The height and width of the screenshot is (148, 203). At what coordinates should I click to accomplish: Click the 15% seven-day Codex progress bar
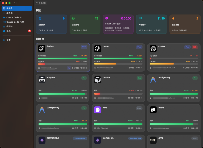pos(63,64)
